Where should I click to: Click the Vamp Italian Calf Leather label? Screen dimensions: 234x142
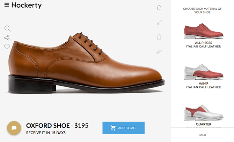coord(203,85)
